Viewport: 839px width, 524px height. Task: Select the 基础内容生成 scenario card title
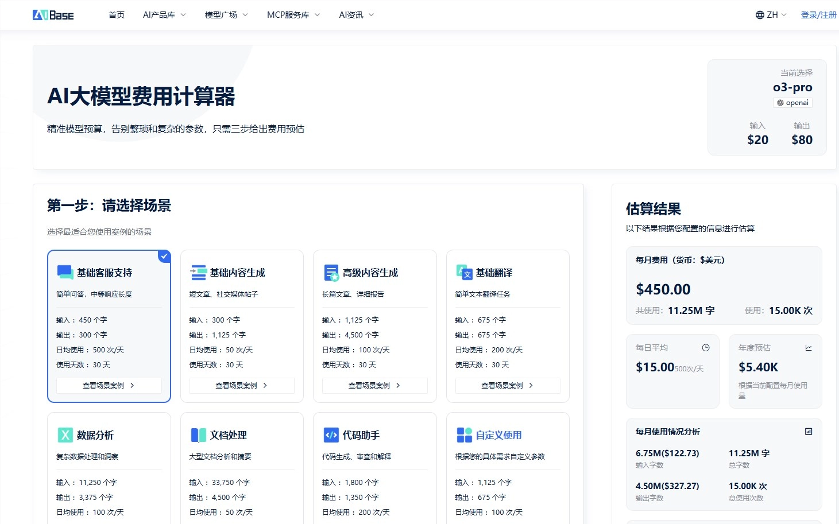coord(237,273)
